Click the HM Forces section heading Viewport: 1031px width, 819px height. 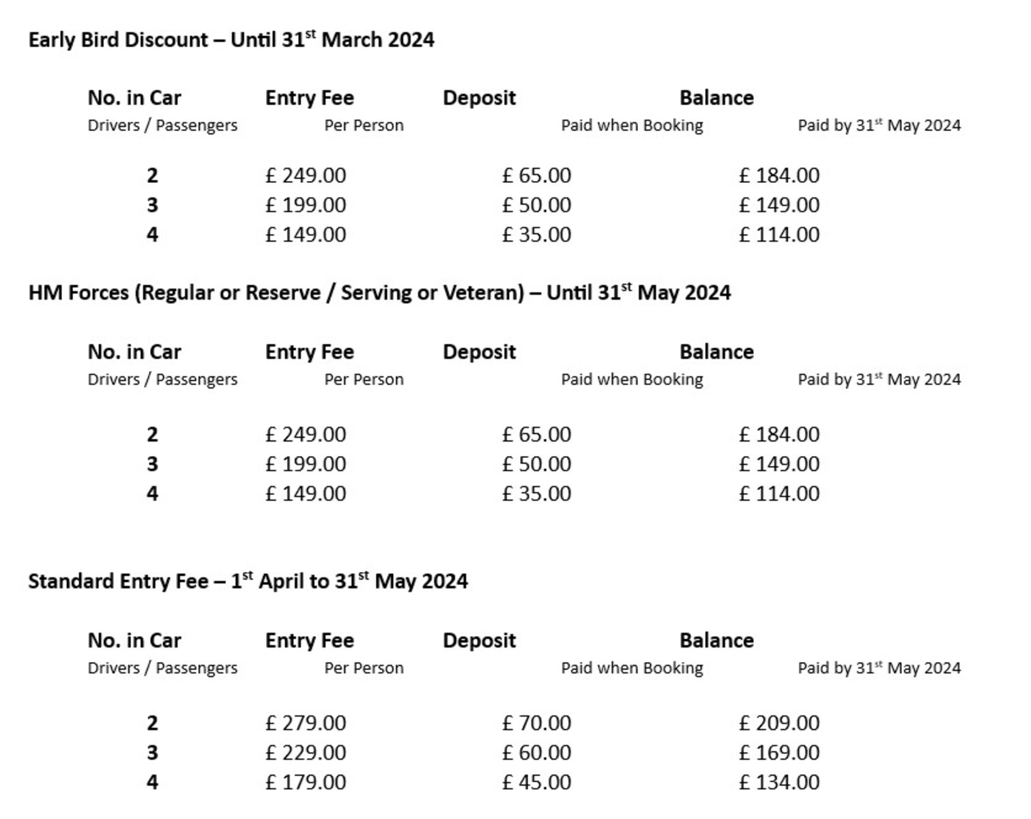point(379,293)
